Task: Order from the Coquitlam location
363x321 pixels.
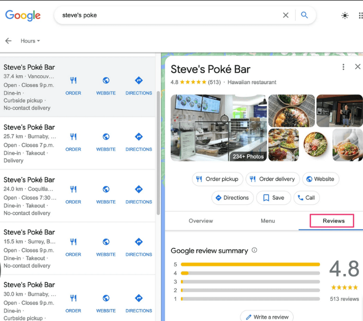Action: pyautogui.click(x=73, y=195)
